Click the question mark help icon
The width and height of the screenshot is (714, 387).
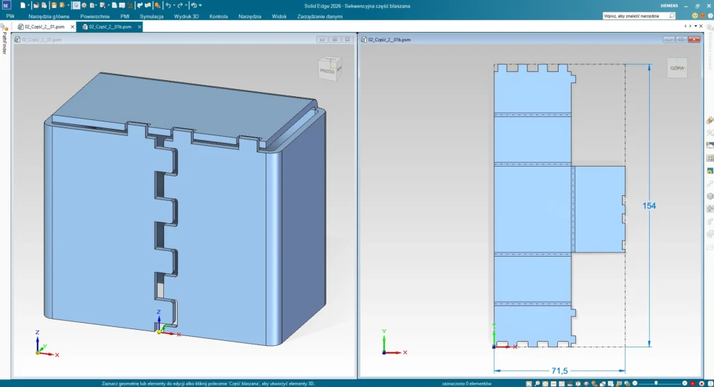(x=709, y=15)
